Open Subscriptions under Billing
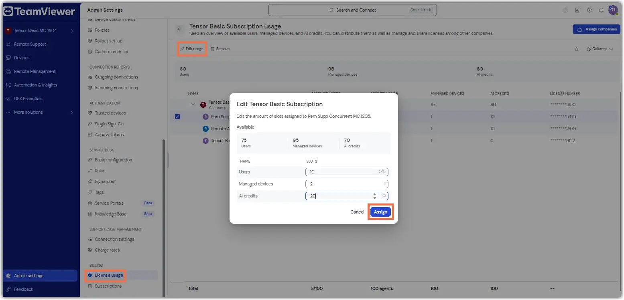This screenshot has height=300, width=624. coord(108,286)
